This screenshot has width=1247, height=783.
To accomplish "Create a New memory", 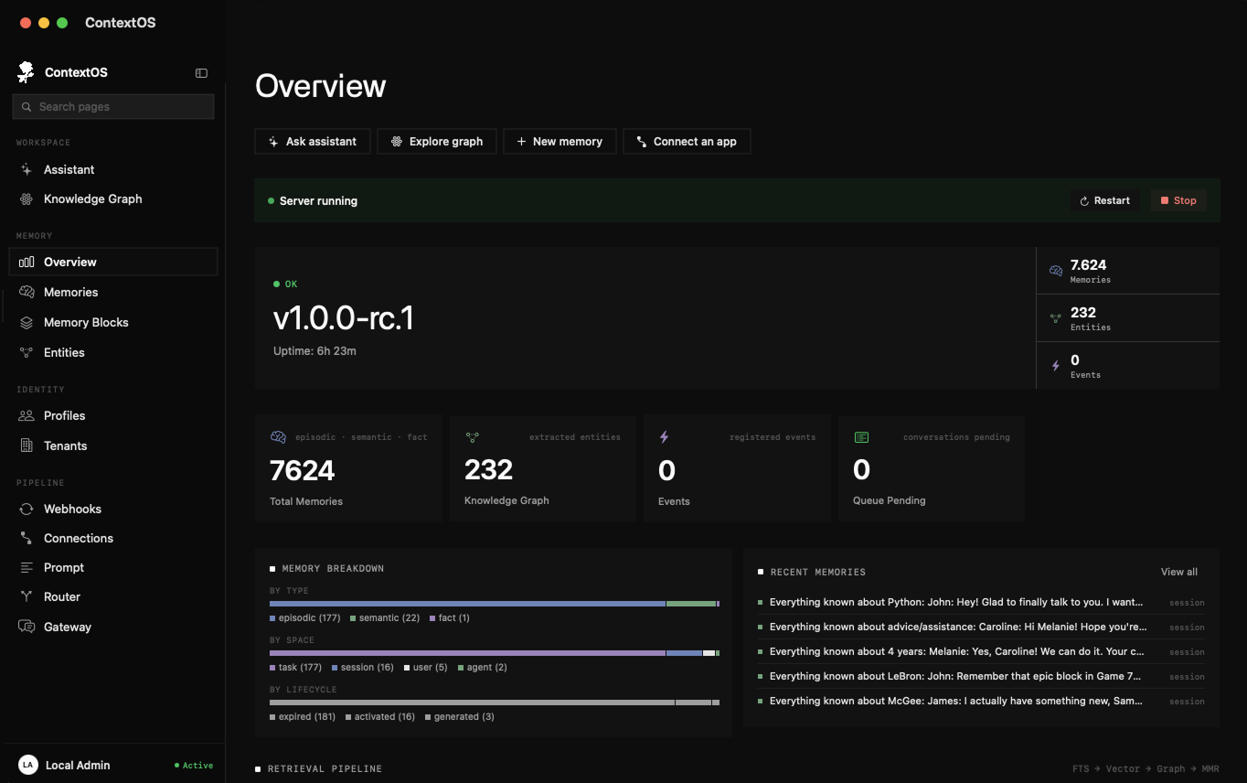I will [560, 142].
